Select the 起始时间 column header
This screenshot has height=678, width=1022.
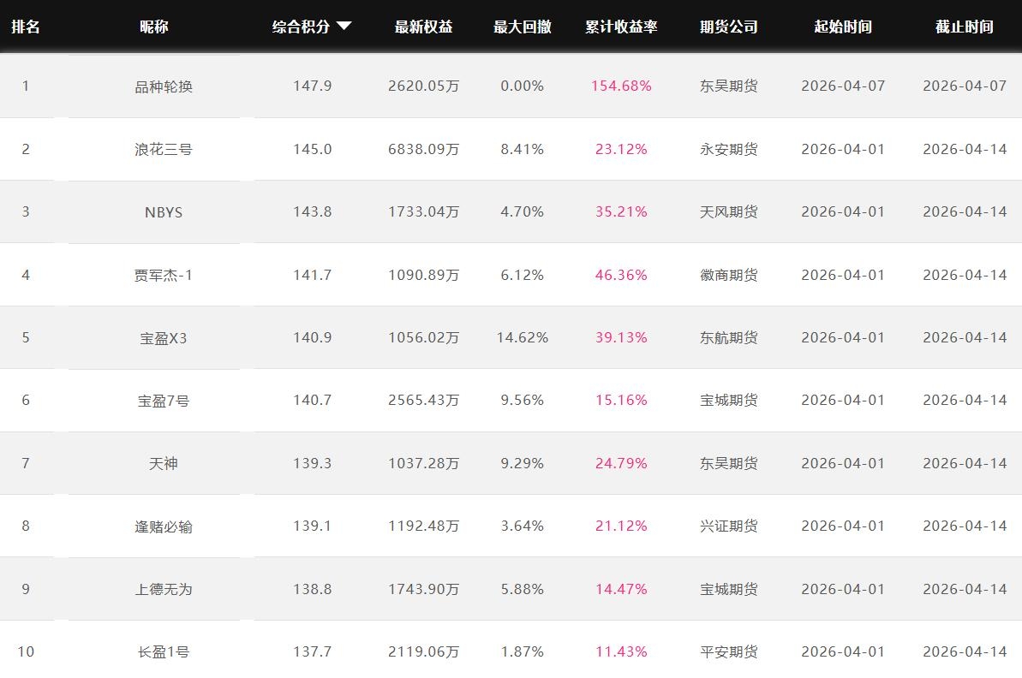pos(843,27)
